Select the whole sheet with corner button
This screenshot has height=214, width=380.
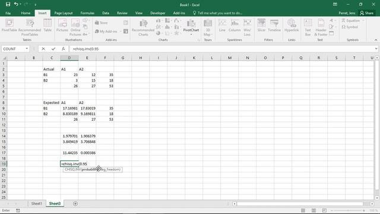4,58
